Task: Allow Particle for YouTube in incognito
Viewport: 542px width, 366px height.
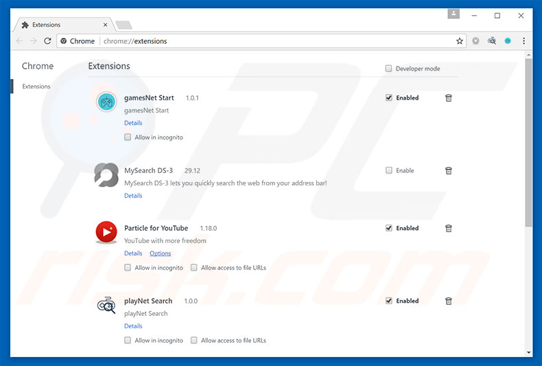Action: click(x=128, y=268)
